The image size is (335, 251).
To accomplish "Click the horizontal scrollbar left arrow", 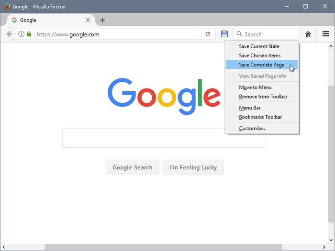I will pos(4,247).
